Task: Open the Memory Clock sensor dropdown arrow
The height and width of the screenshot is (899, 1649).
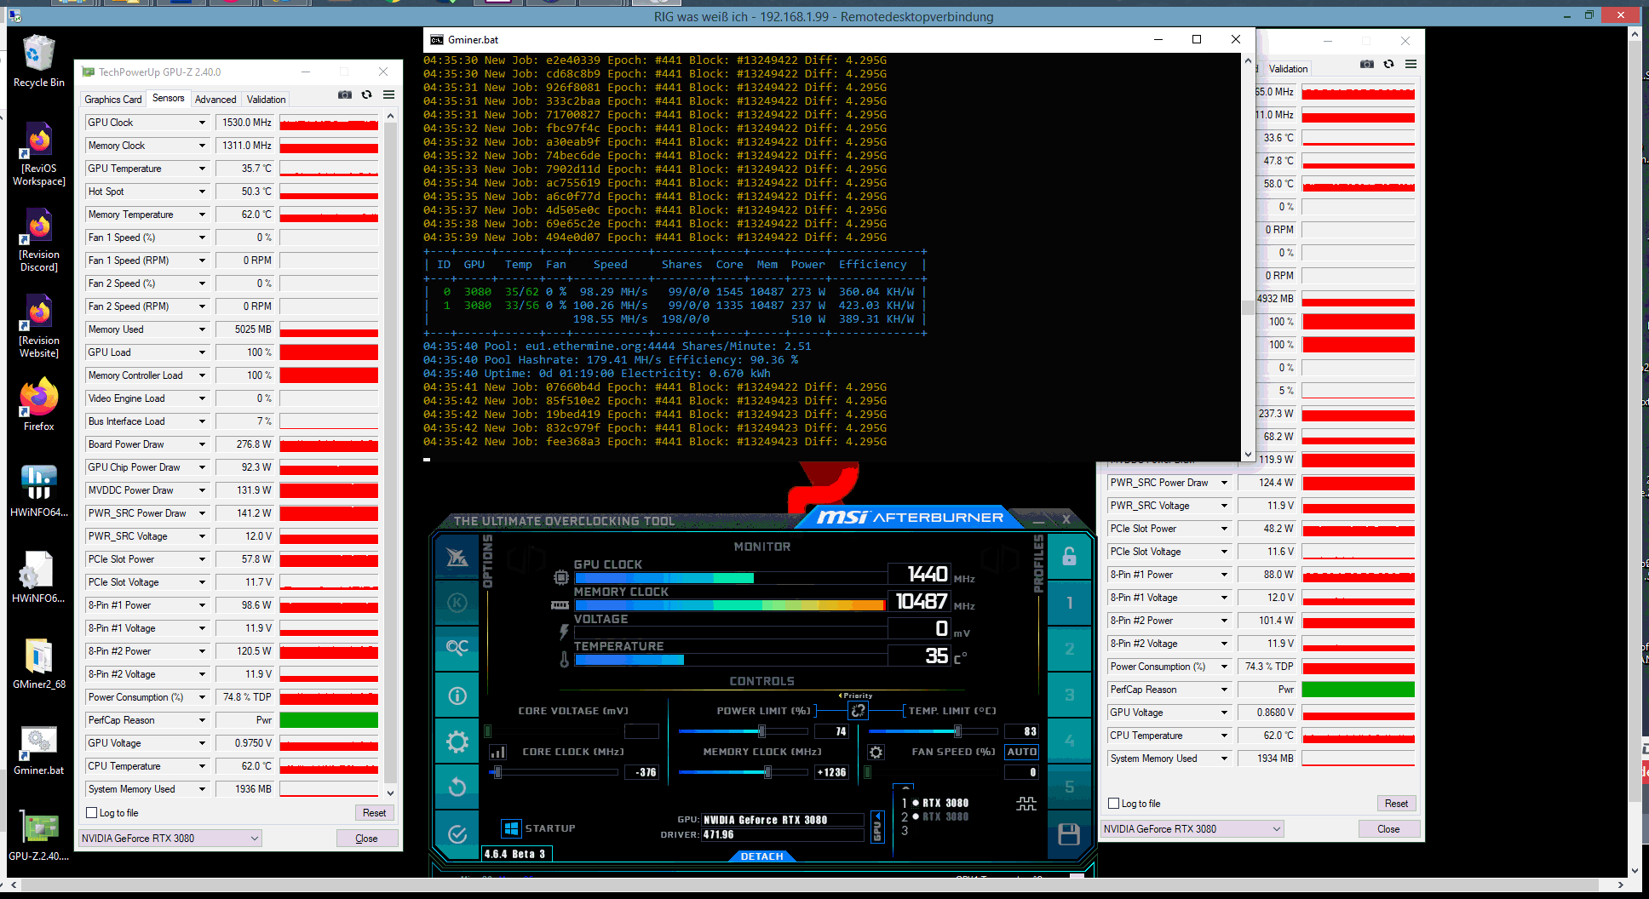Action: click(x=202, y=146)
